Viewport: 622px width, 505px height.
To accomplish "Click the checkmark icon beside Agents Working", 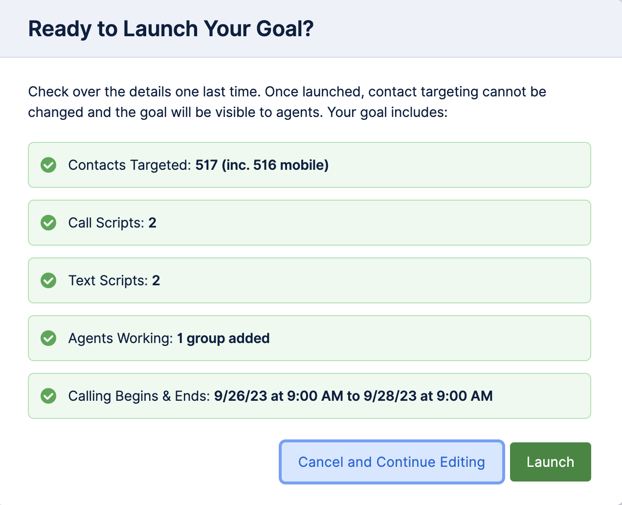I will tap(48, 338).
